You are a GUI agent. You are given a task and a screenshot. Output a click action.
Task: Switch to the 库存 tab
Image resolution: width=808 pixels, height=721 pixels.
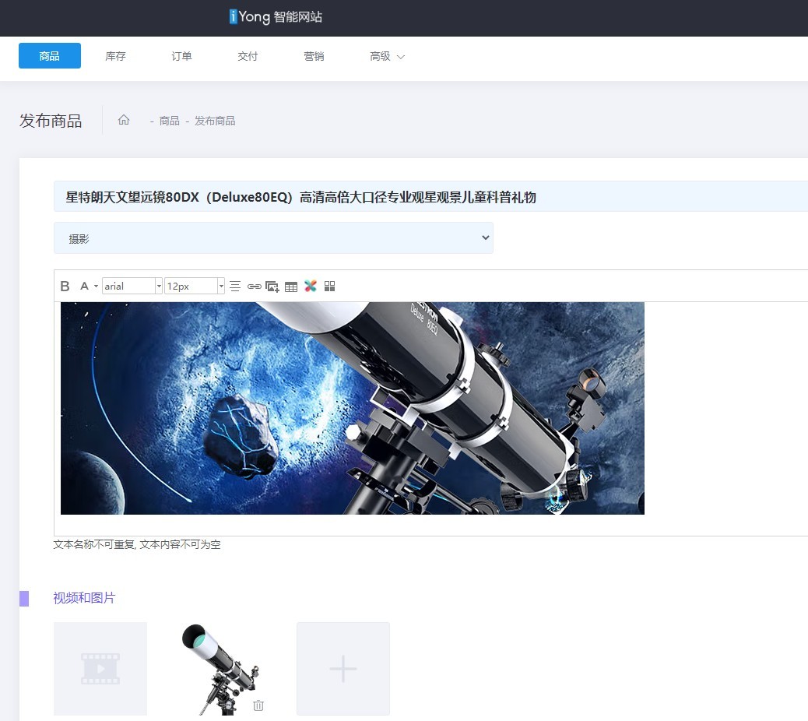(115, 56)
